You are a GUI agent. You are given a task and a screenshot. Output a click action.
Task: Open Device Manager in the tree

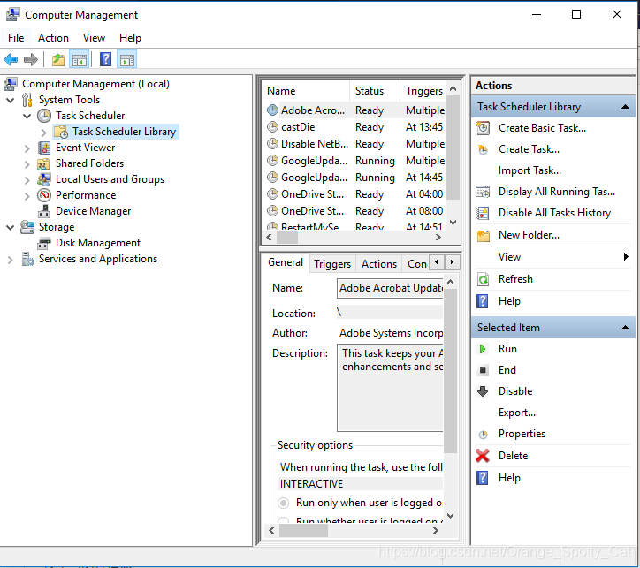point(93,211)
